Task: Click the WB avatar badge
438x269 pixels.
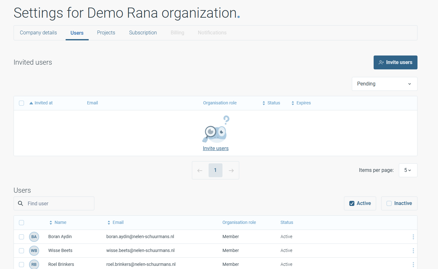Action: (x=34, y=251)
